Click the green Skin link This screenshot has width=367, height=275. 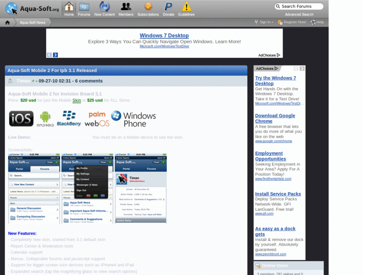pyautogui.click(x=77, y=100)
